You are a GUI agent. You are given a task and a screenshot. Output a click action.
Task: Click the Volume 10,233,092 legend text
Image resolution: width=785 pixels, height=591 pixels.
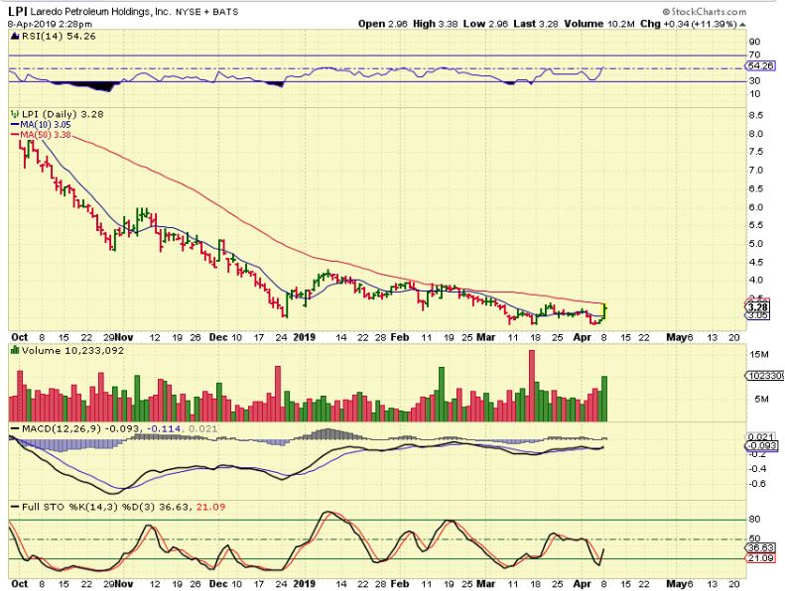click(x=72, y=350)
